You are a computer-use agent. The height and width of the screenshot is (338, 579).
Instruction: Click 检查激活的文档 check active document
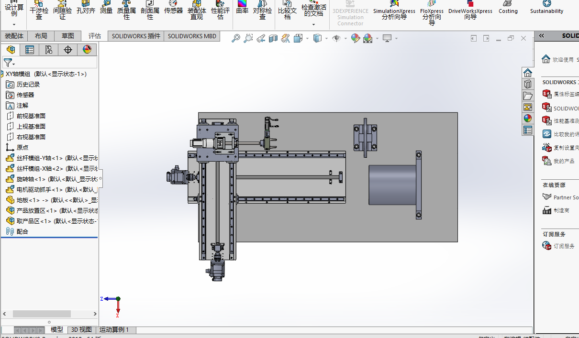pyautogui.click(x=314, y=8)
